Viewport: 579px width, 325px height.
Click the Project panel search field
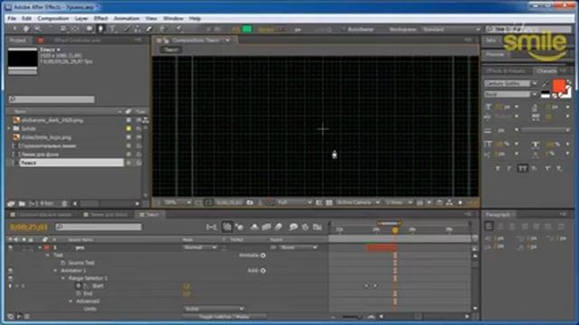click(x=52, y=99)
